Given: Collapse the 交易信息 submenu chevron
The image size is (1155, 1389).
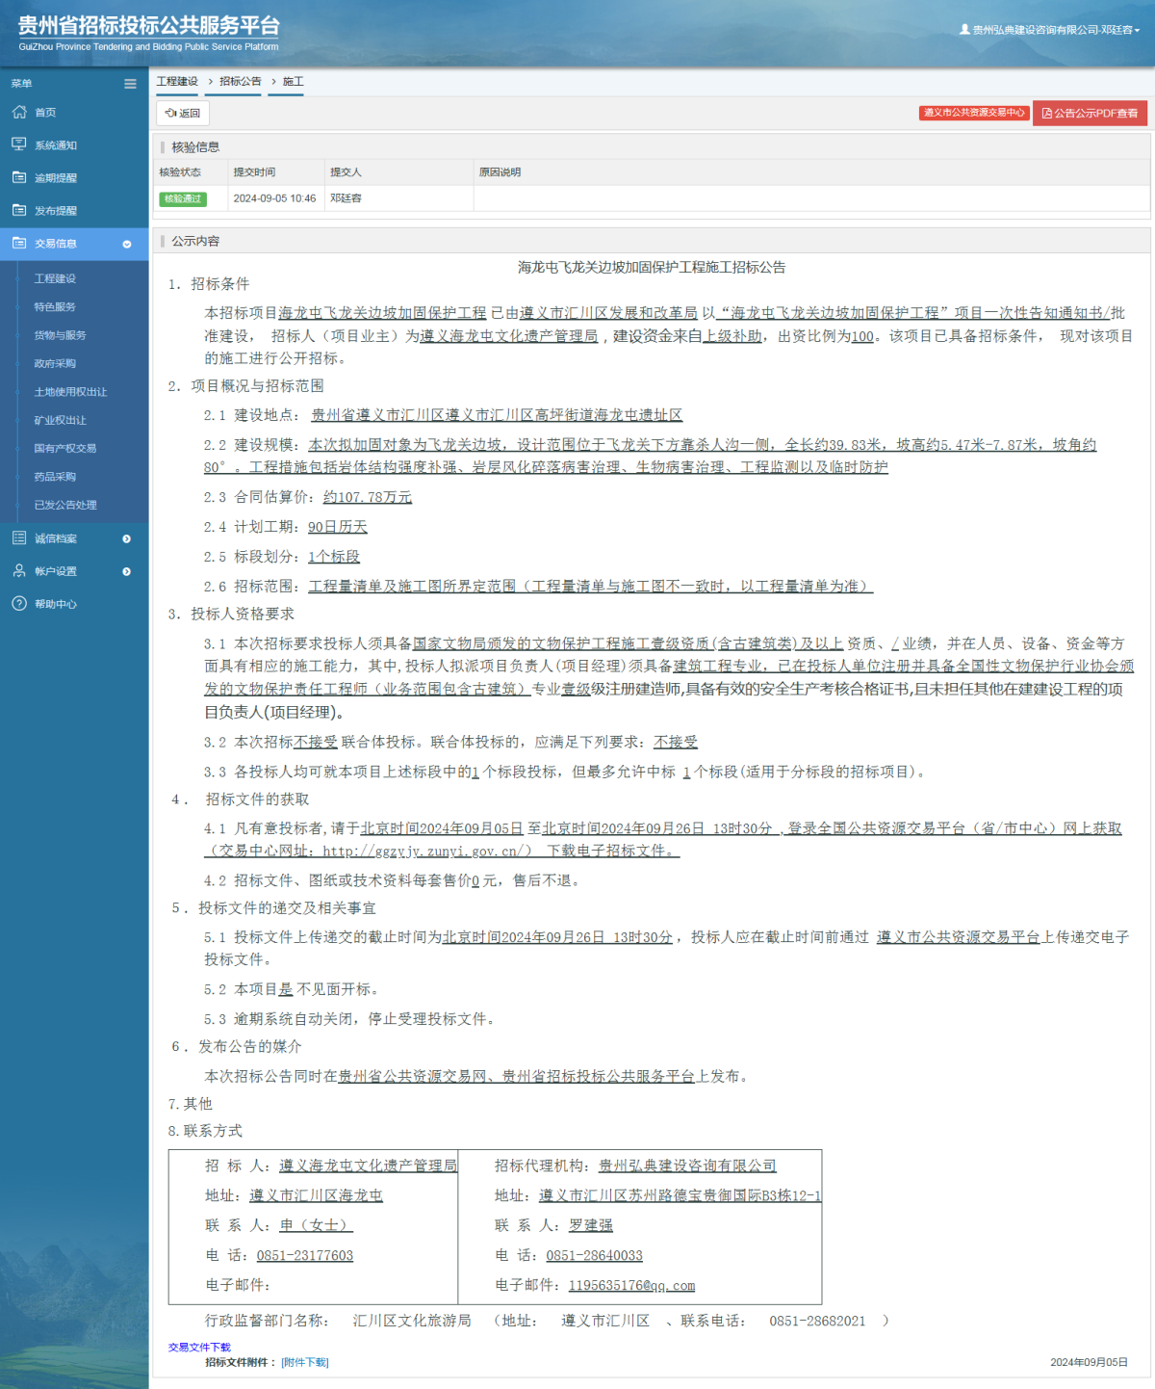Looking at the screenshot, I should 126,244.
